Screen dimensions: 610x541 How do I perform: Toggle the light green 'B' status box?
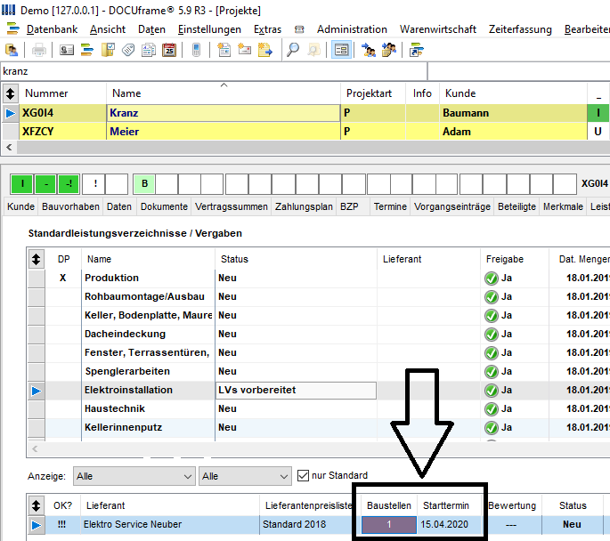[x=144, y=183]
